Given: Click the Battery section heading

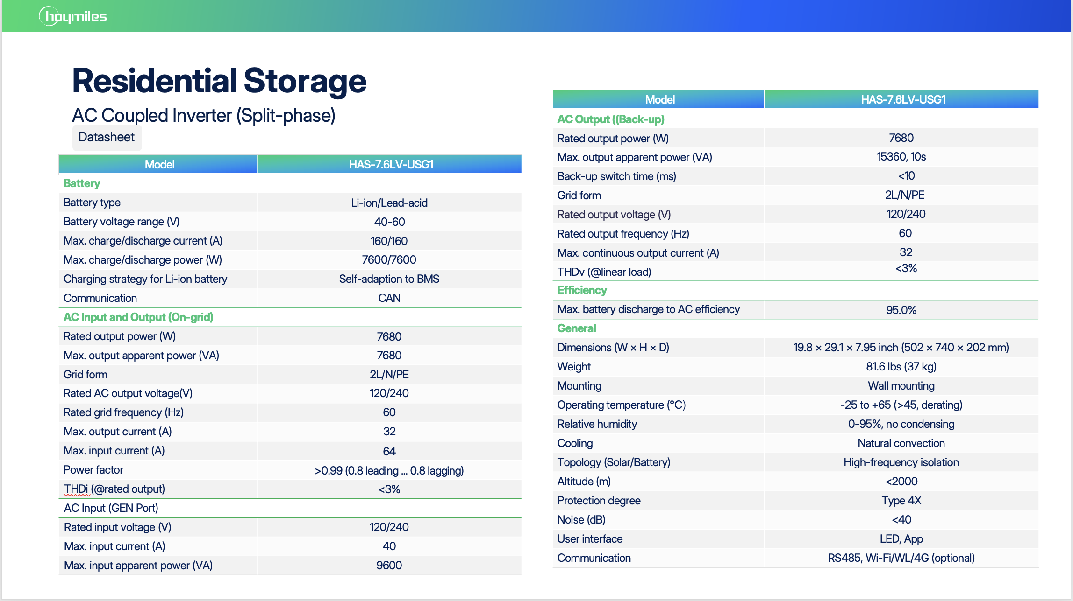Looking at the screenshot, I should tap(82, 183).
